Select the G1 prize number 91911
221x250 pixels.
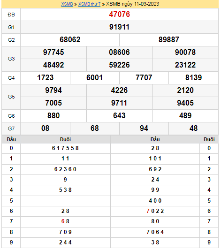click(x=119, y=27)
